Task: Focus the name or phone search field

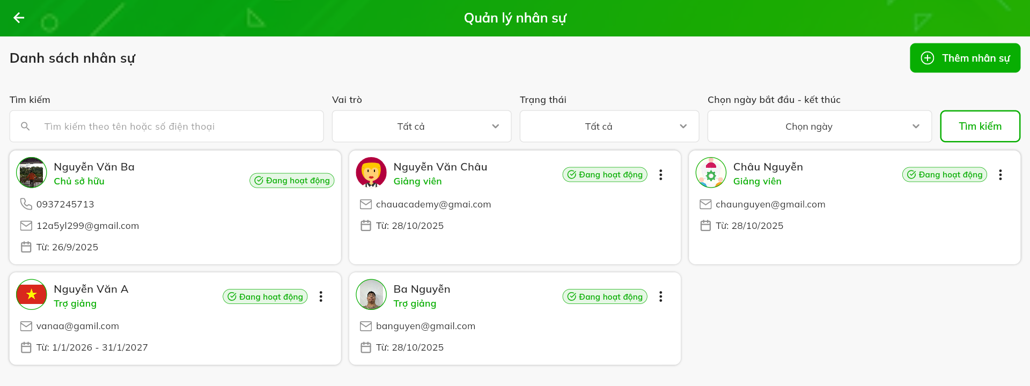Action: click(x=177, y=127)
